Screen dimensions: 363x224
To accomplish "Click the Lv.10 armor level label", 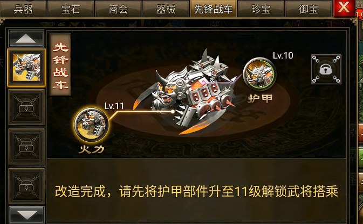I will point(283,55).
